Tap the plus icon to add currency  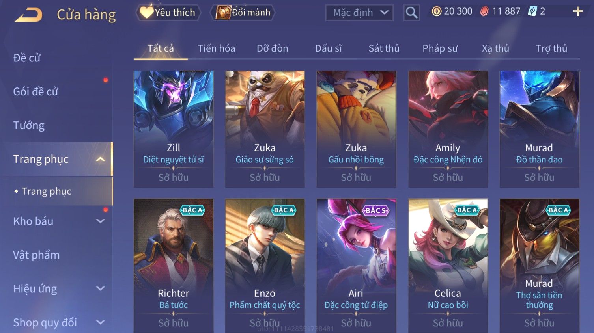point(578,11)
